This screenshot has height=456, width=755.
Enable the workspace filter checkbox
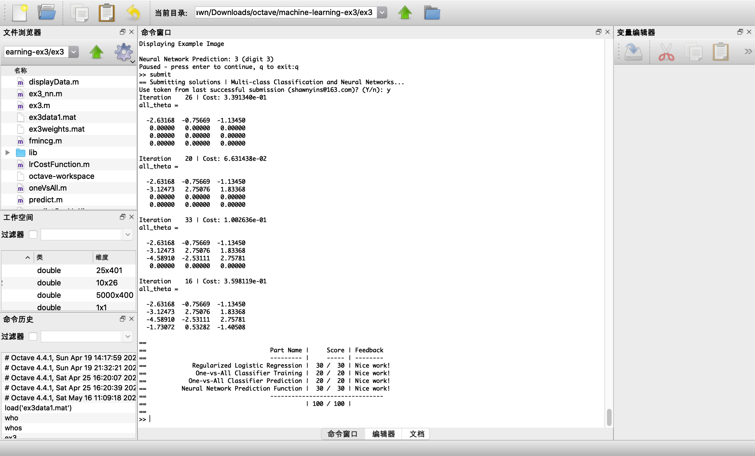click(x=33, y=234)
